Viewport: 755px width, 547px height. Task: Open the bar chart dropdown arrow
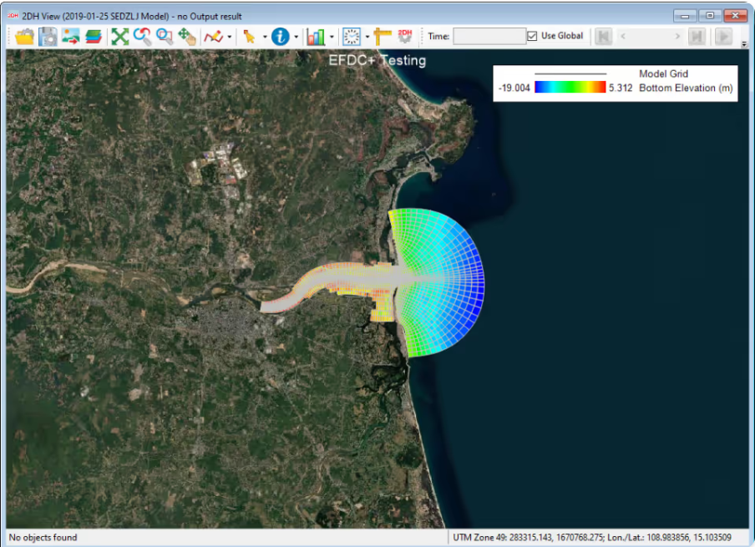(x=332, y=37)
